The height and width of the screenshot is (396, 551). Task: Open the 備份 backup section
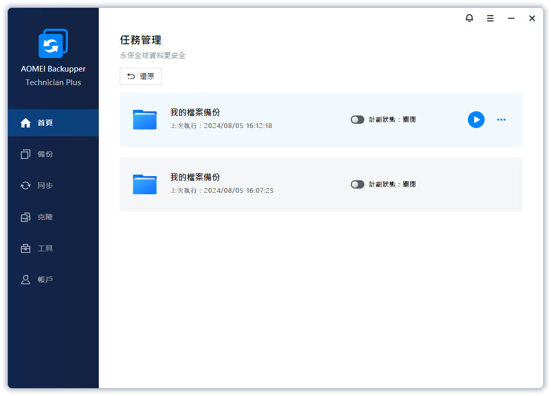(45, 154)
